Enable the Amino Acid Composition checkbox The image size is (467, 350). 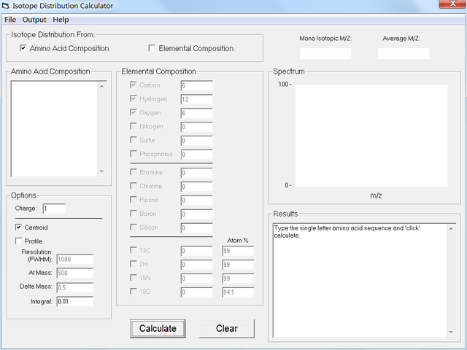(x=23, y=49)
